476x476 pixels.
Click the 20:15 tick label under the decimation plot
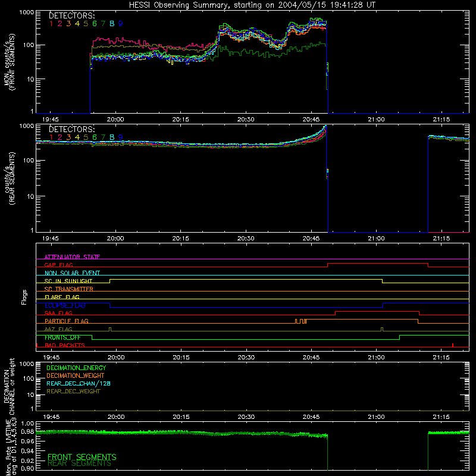tap(181, 417)
